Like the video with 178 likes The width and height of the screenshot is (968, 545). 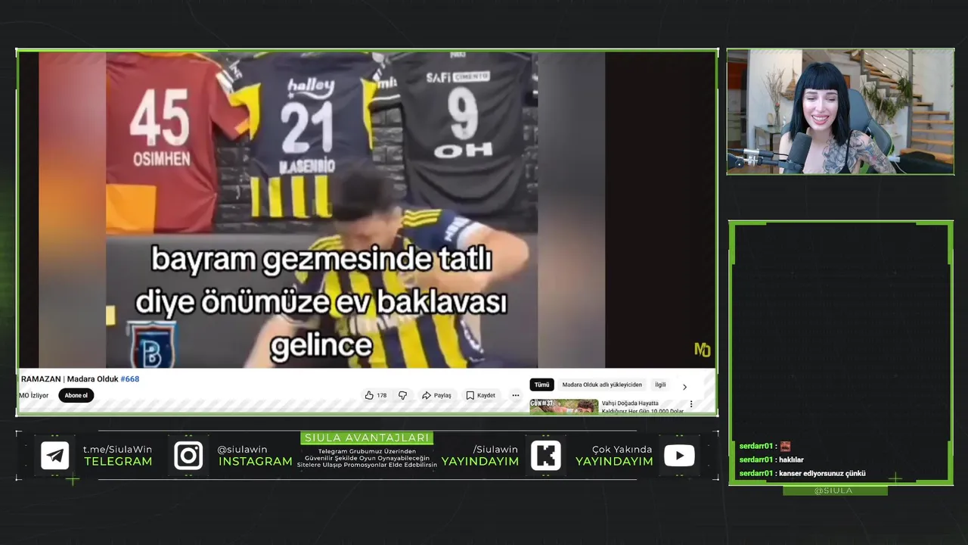coord(376,395)
